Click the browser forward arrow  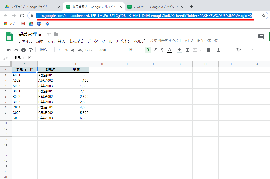coord(14,16)
